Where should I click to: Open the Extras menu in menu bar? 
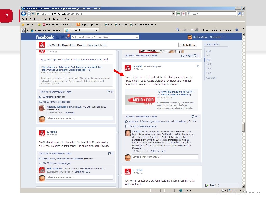pyautogui.click(x=68, y=19)
